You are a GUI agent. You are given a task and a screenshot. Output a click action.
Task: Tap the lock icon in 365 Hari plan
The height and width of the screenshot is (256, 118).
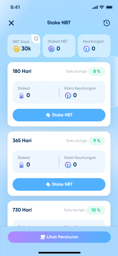tap(21, 165)
